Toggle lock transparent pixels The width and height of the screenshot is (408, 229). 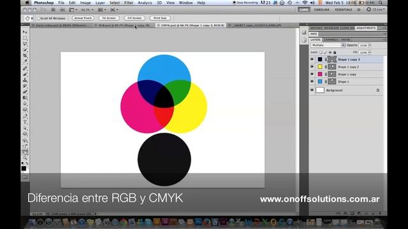point(321,52)
